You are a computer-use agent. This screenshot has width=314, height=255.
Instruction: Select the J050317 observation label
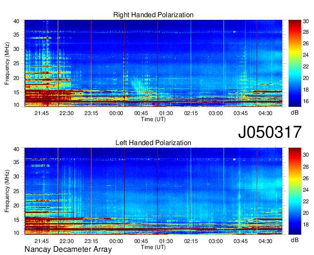pyautogui.click(x=270, y=132)
